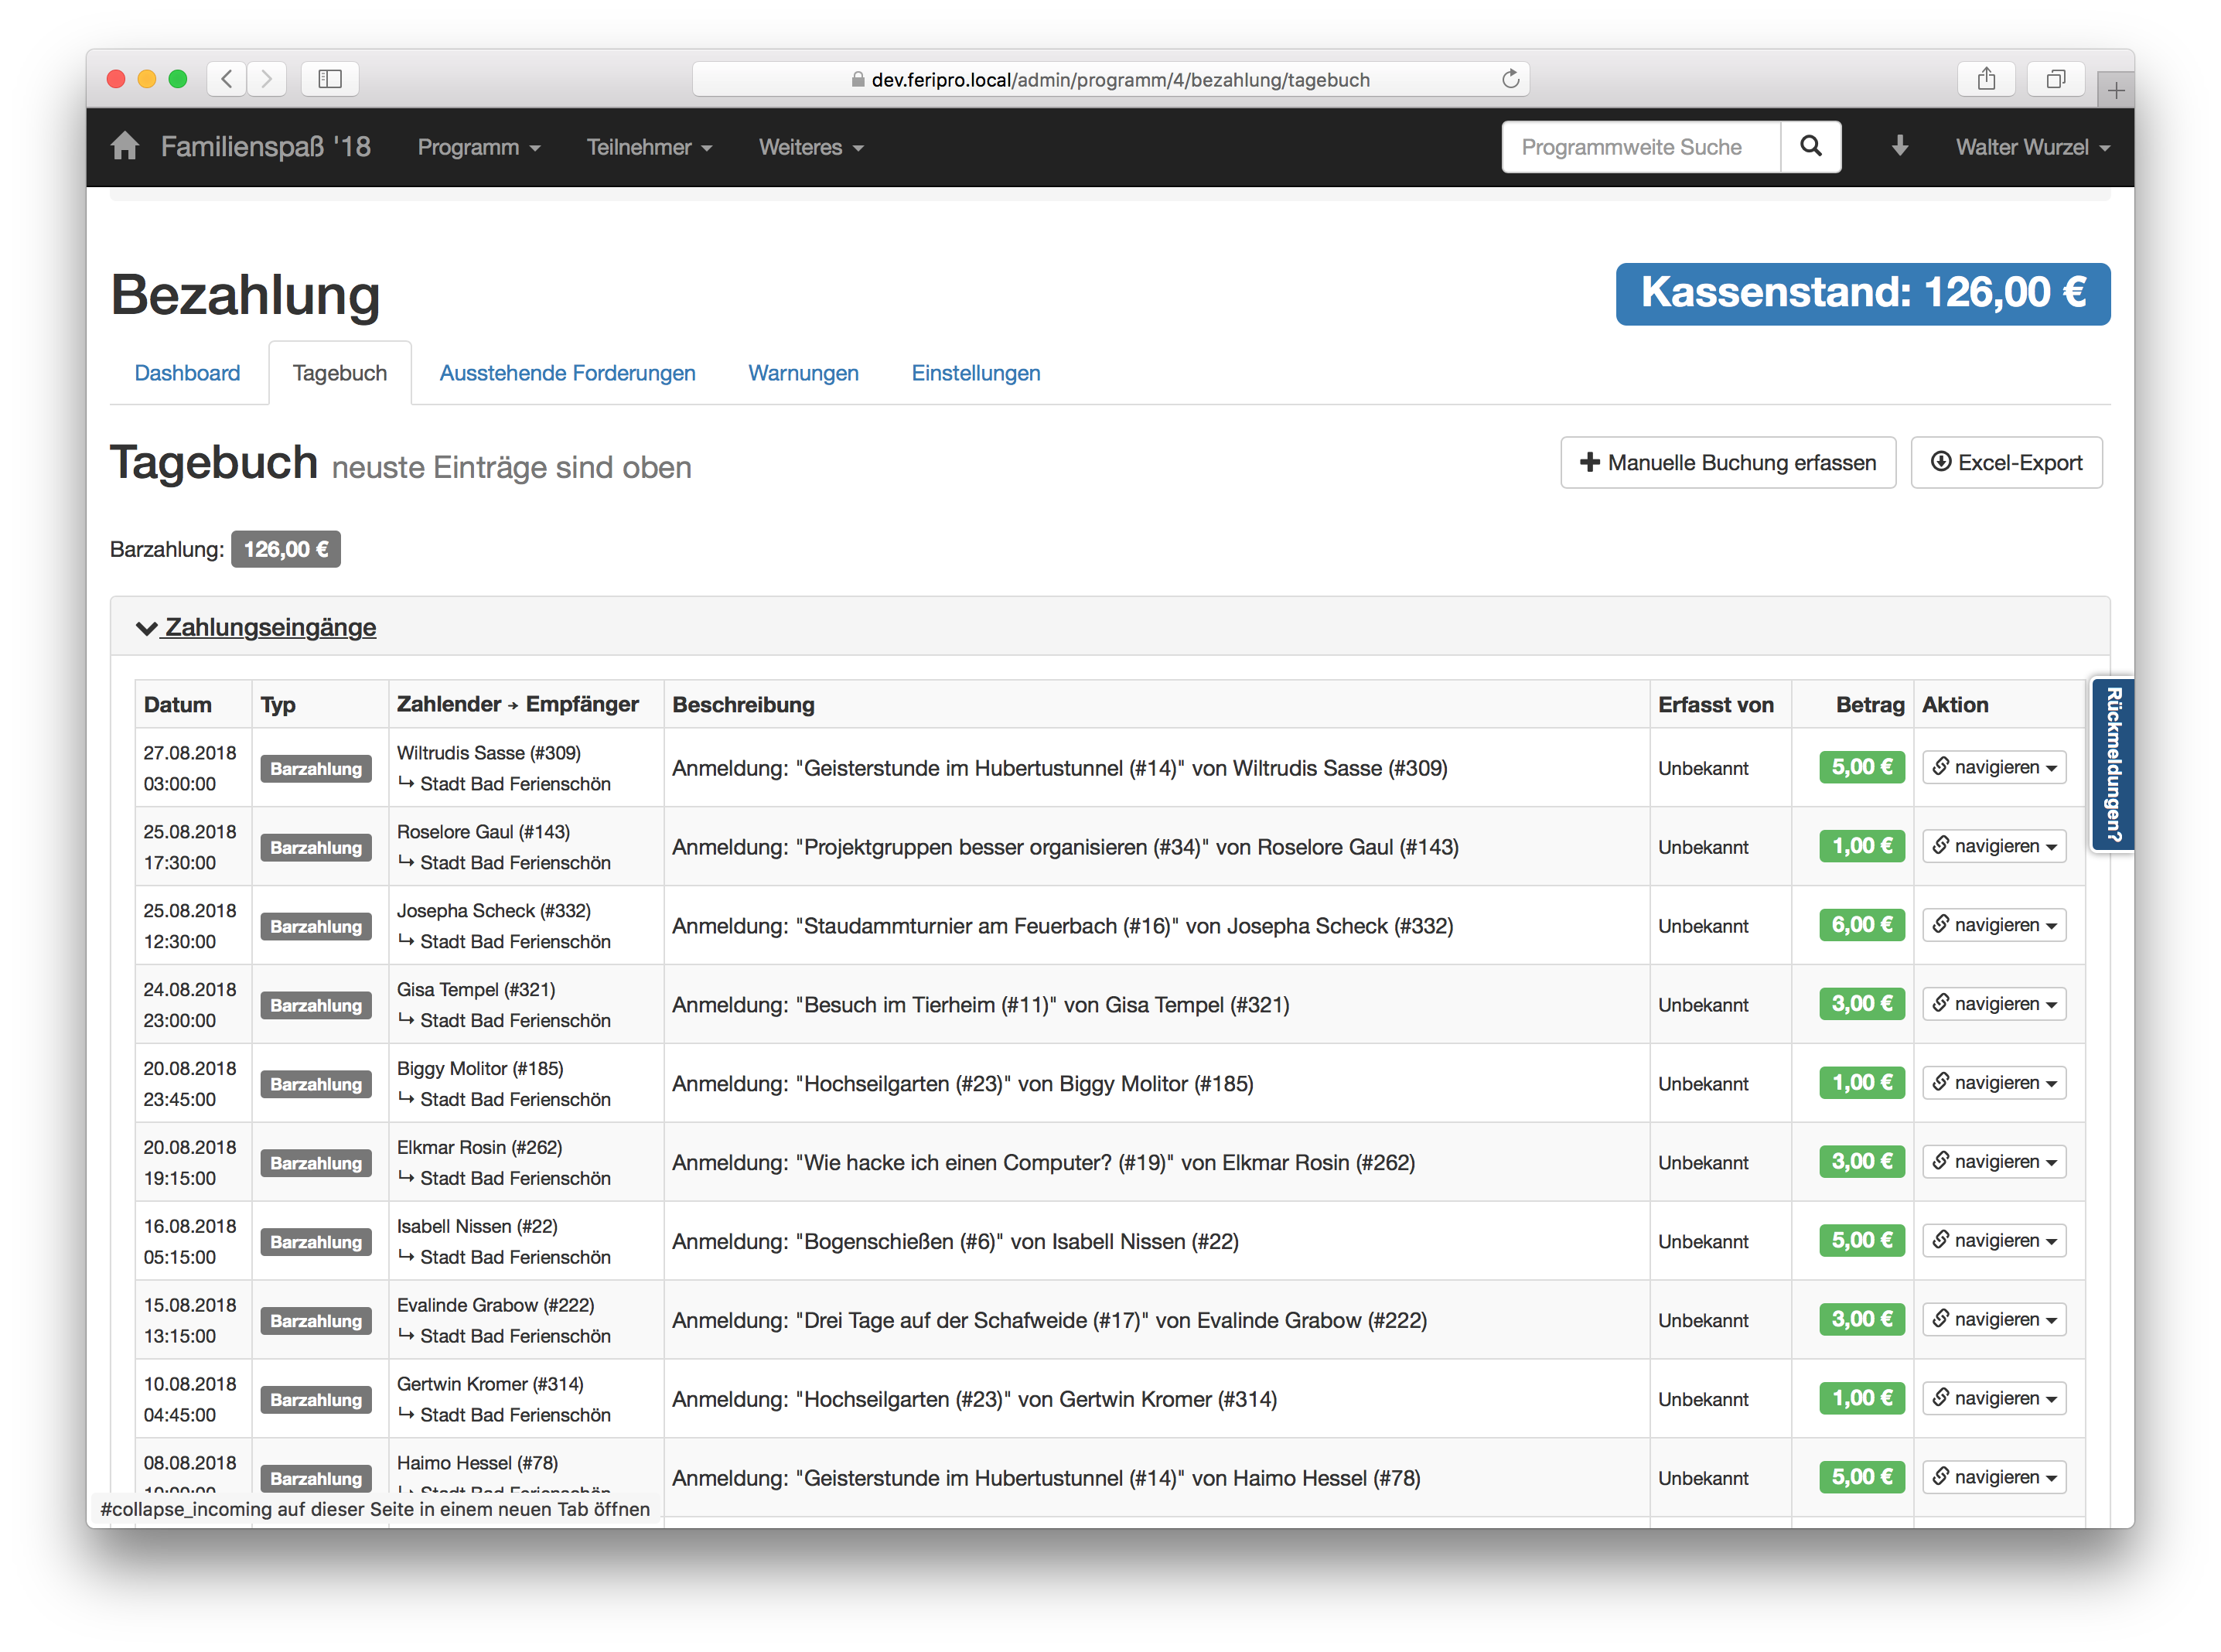Open the Warnungen tab

click(803, 373)
